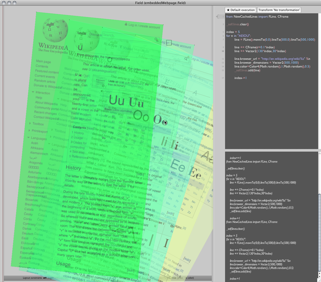
Task: Collapse the Languages sidebar section
Action: pyautogui.click(x=29, y=138)
